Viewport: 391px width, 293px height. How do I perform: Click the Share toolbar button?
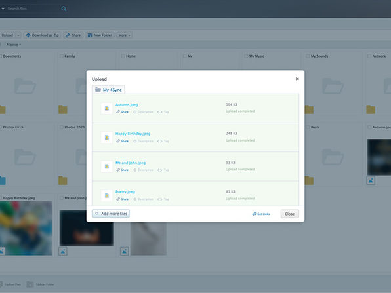73,35
